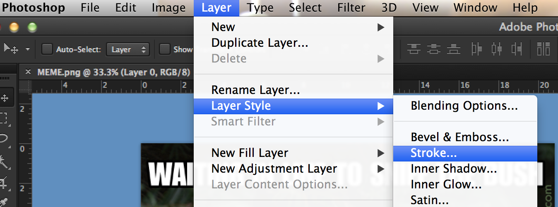Select the Move tool in the left toolbox
Viewport: 558px width, 207px height.
point(5,99)
